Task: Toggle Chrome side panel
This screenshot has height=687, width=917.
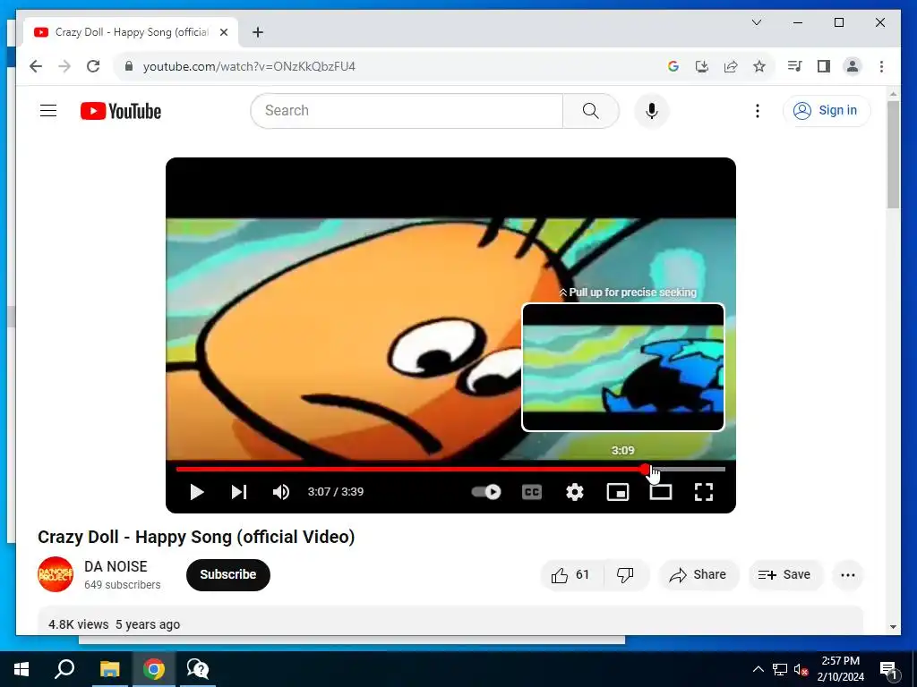Action: click(824, 66)
